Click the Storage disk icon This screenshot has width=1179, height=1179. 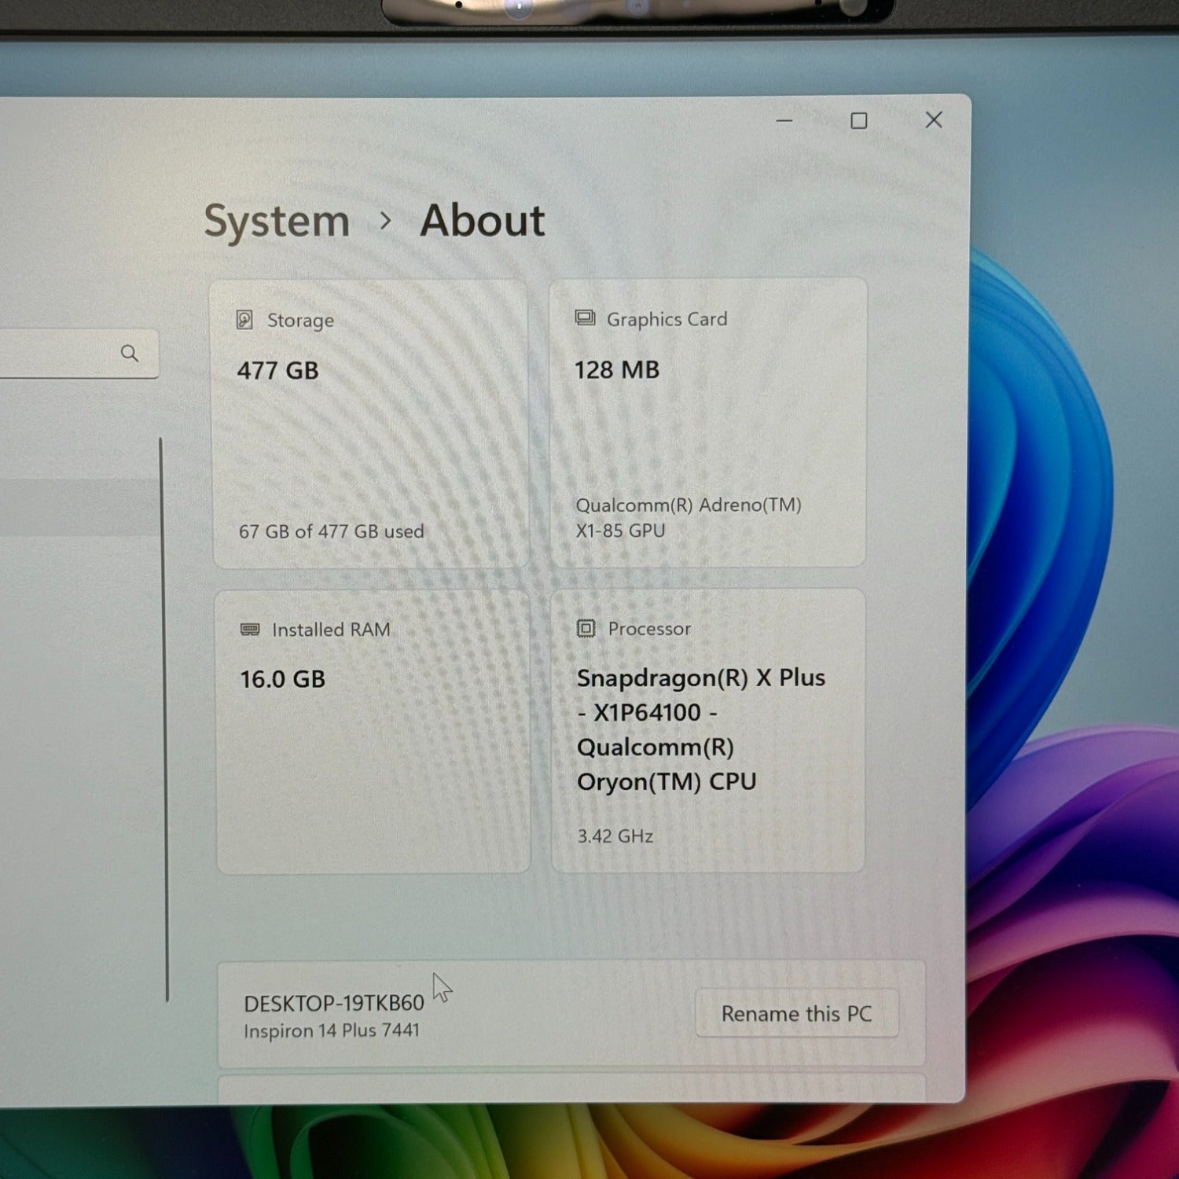pos(244,320)
